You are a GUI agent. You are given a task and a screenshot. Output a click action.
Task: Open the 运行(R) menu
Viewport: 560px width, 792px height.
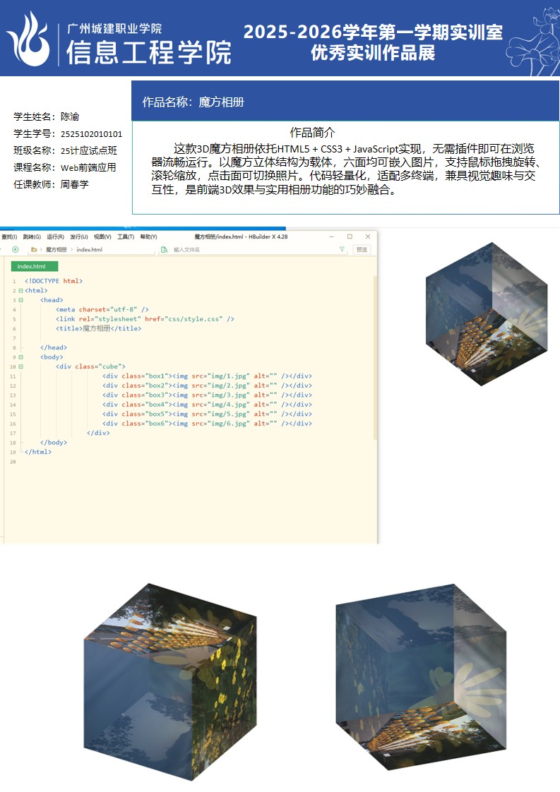tap(54, 236)
